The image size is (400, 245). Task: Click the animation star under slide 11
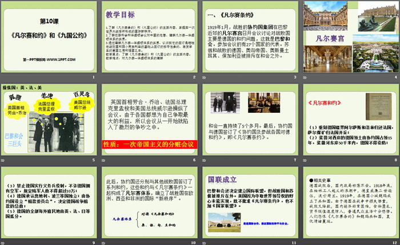pos(204,243)
